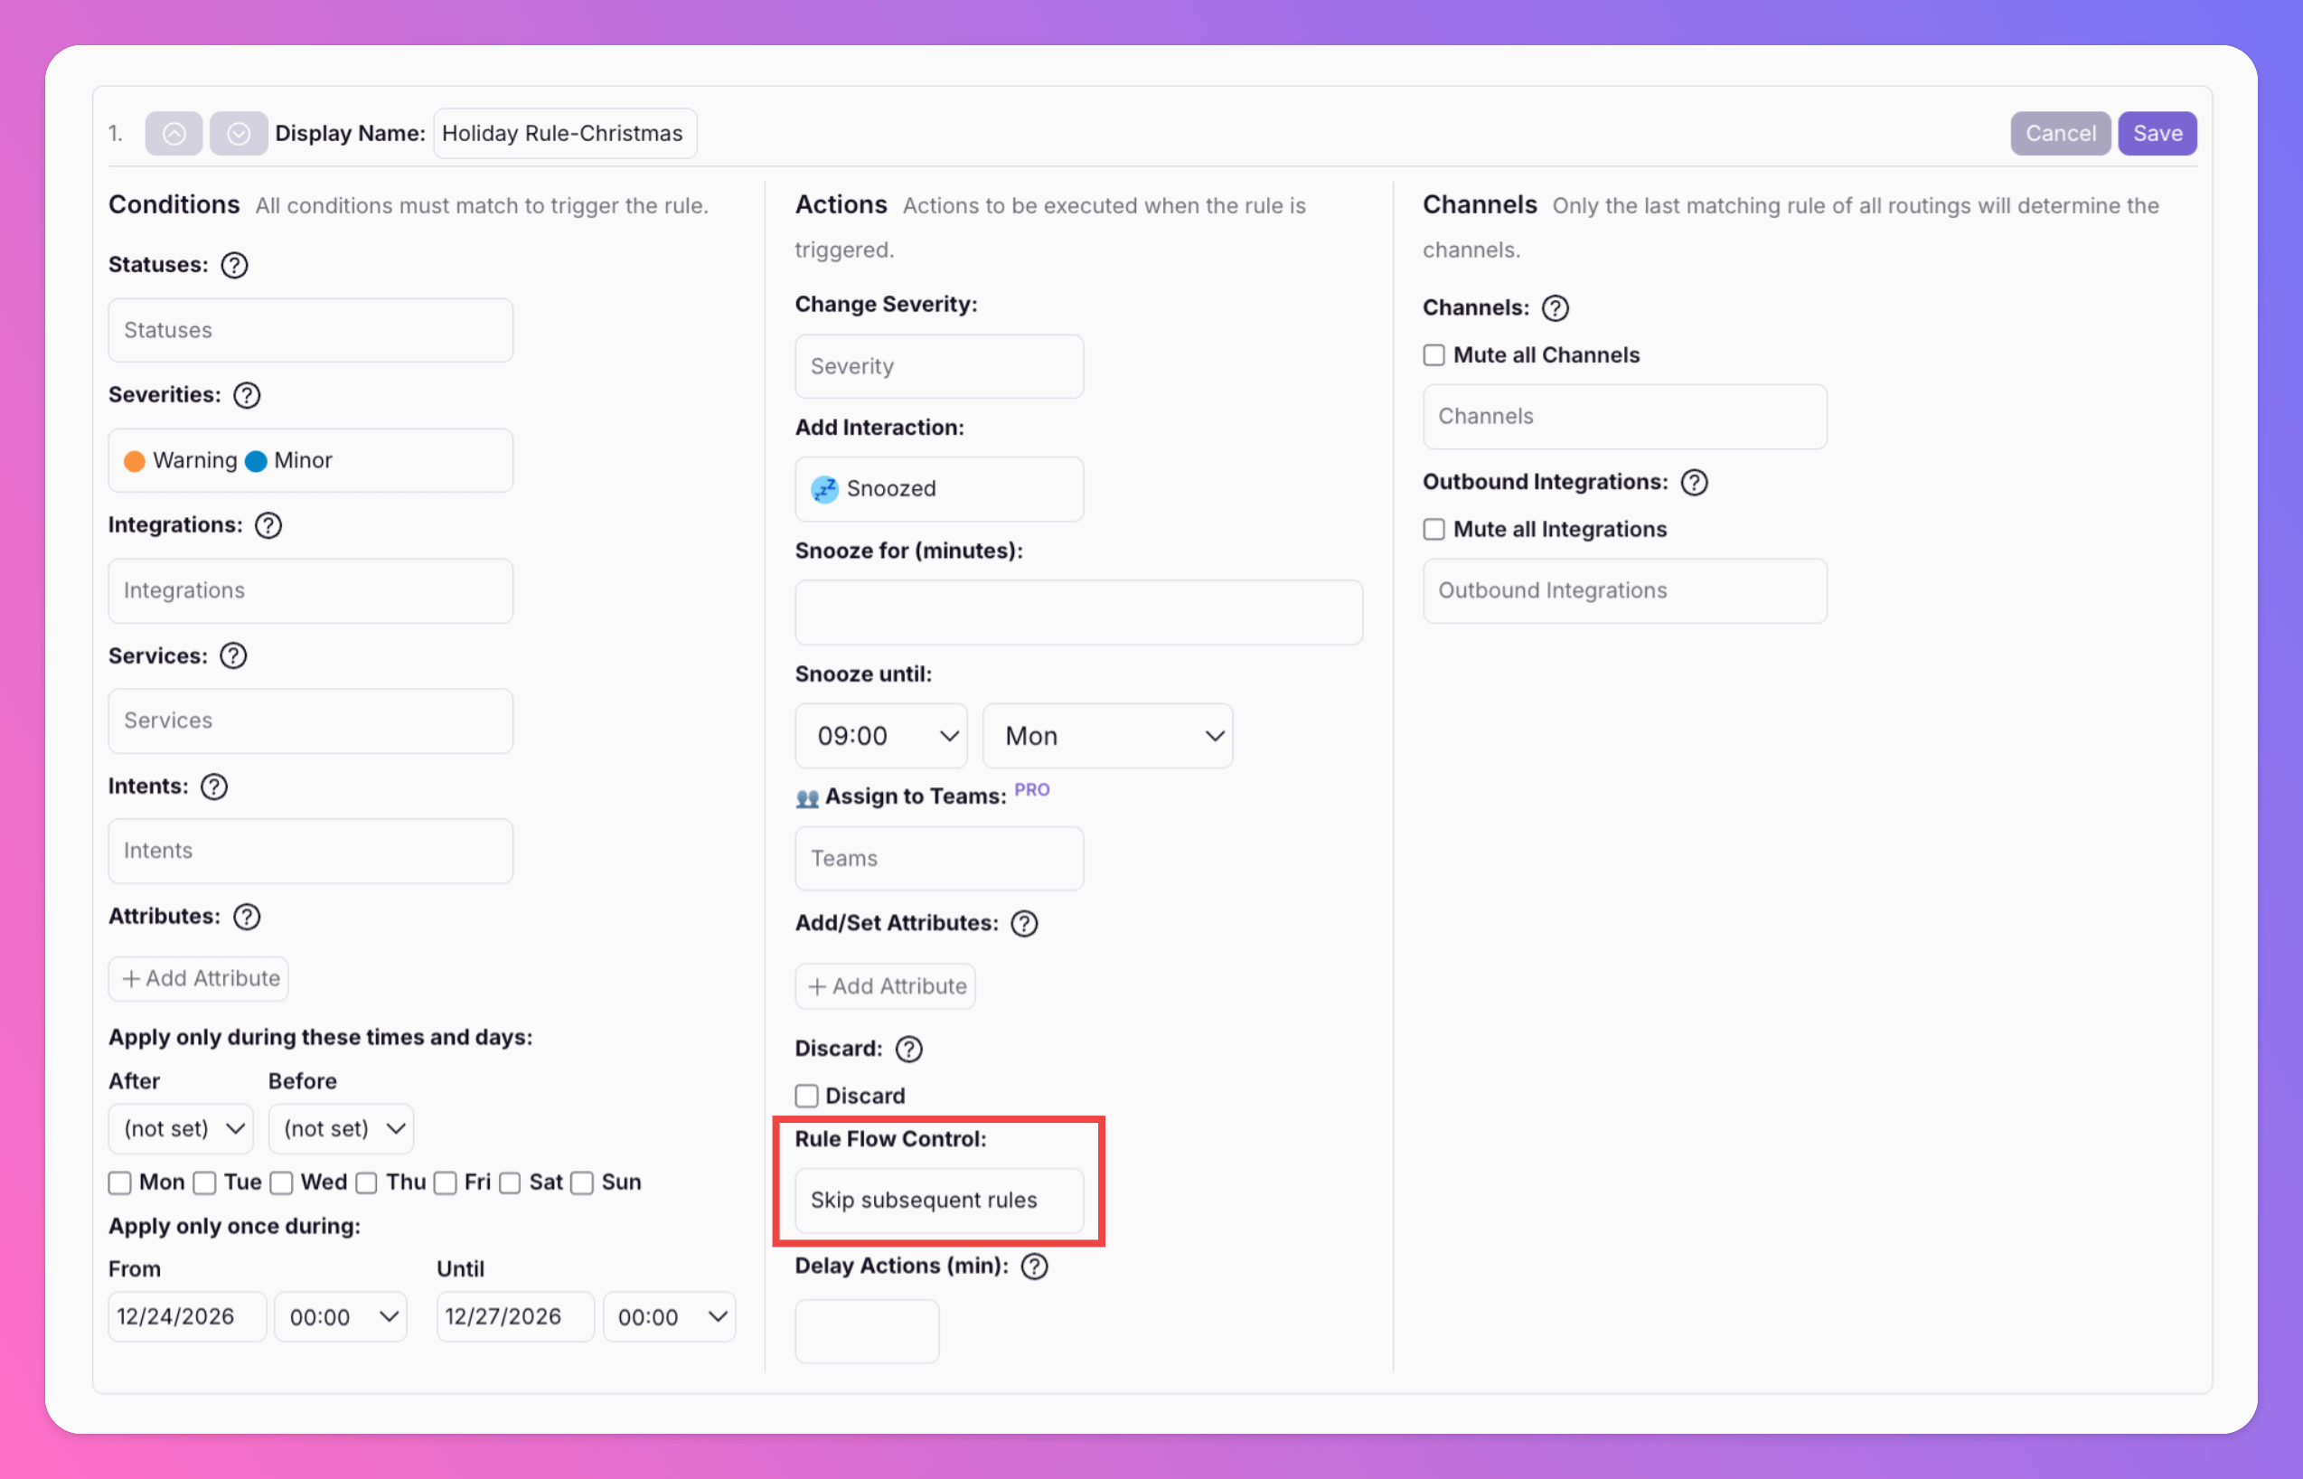Click the move-up arrow beside rule 1

click(173, 133)
